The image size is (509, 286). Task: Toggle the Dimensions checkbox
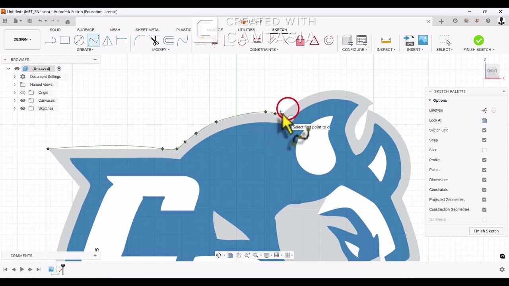coord(484,180)
